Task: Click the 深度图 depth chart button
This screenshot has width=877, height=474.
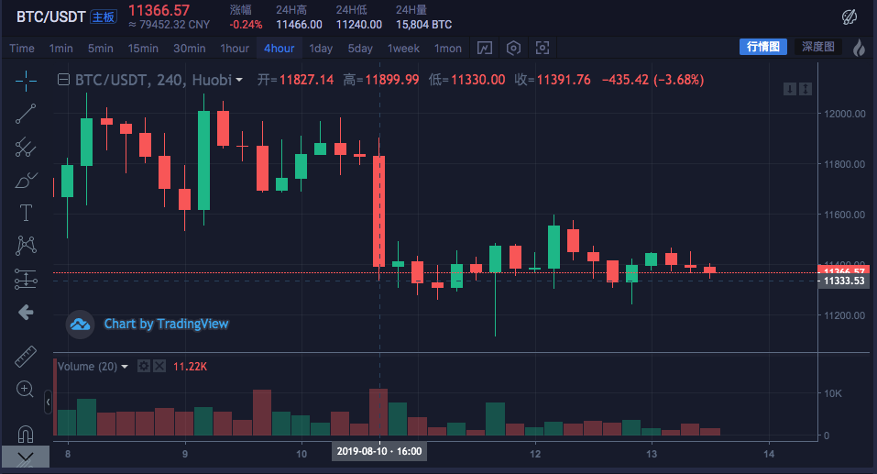Action: pyautogui.click(x=817, y=47)
